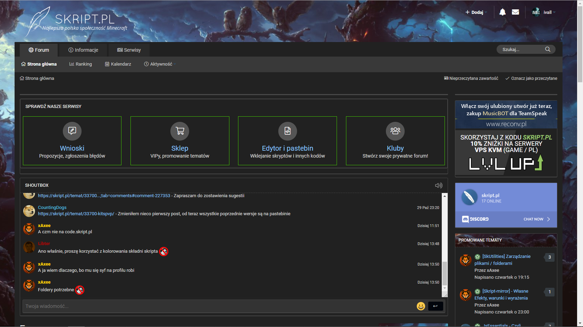Click the ivall user avatar
The image size is (583, 327).
tap(536, 12)
